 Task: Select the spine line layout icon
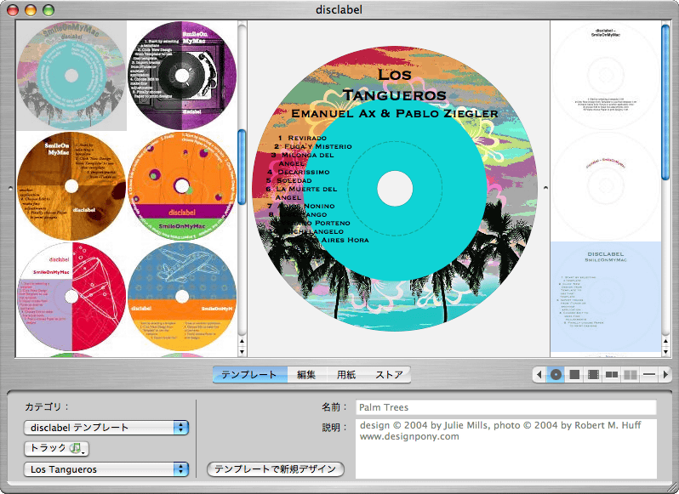(x=648, y=374)
